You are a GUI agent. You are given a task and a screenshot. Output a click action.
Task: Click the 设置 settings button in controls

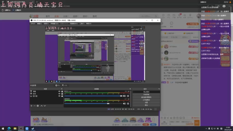point(146,103)
